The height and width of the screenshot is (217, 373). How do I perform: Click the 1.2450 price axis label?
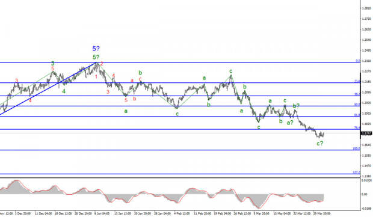tap(366, 50)
